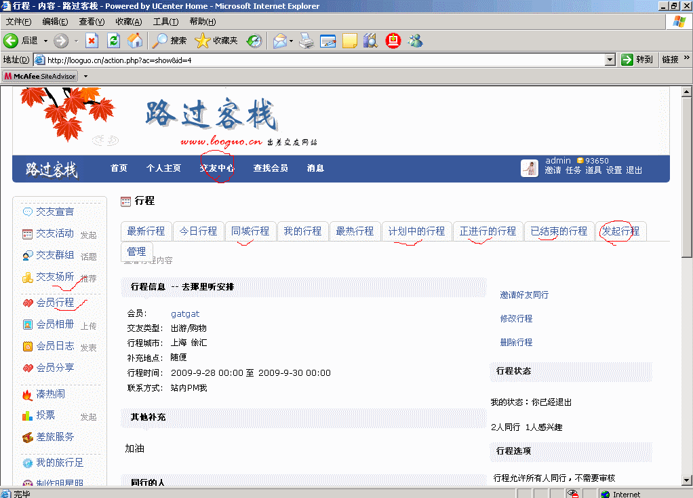Click the 修改行程 link
Viewport: 693px width, 498px height.
516,319
